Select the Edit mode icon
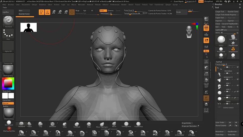The image size is (243, 137). (x=41, y=12)
